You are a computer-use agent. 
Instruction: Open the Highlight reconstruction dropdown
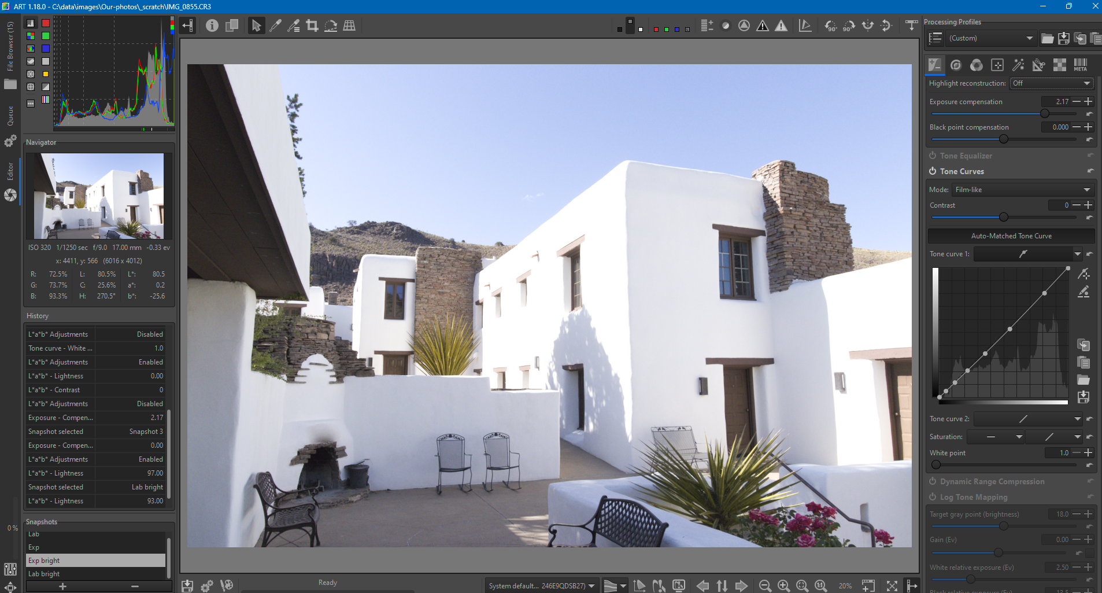[1052, 83]
